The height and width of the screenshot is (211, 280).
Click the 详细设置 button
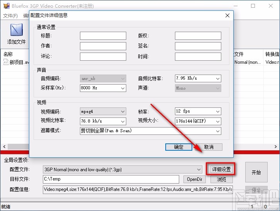coord(221,169)
